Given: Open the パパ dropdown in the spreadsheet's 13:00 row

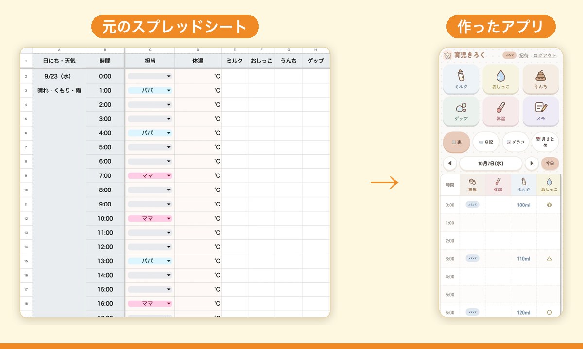Looking at the screenshot, I should tap(150, 261).
